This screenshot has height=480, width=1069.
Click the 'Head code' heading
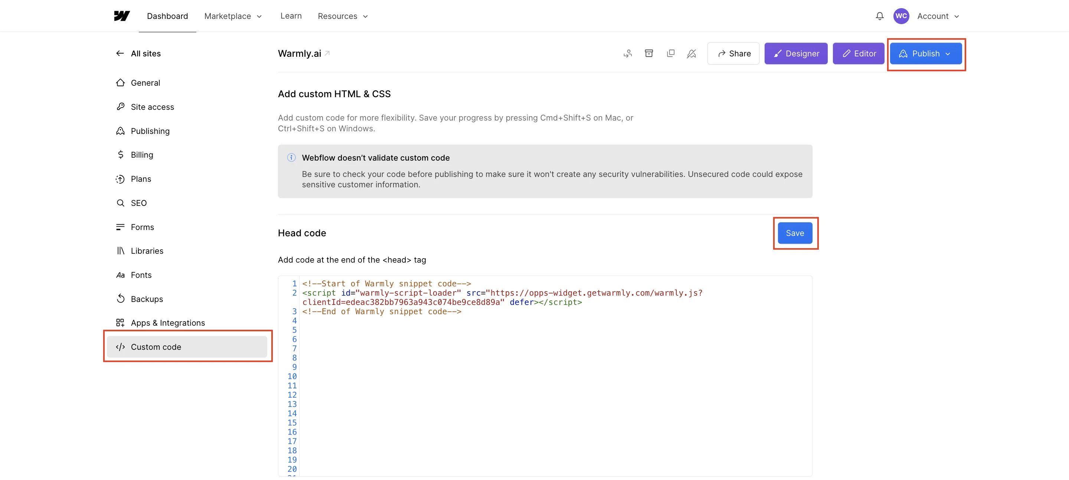pos(302,233)
